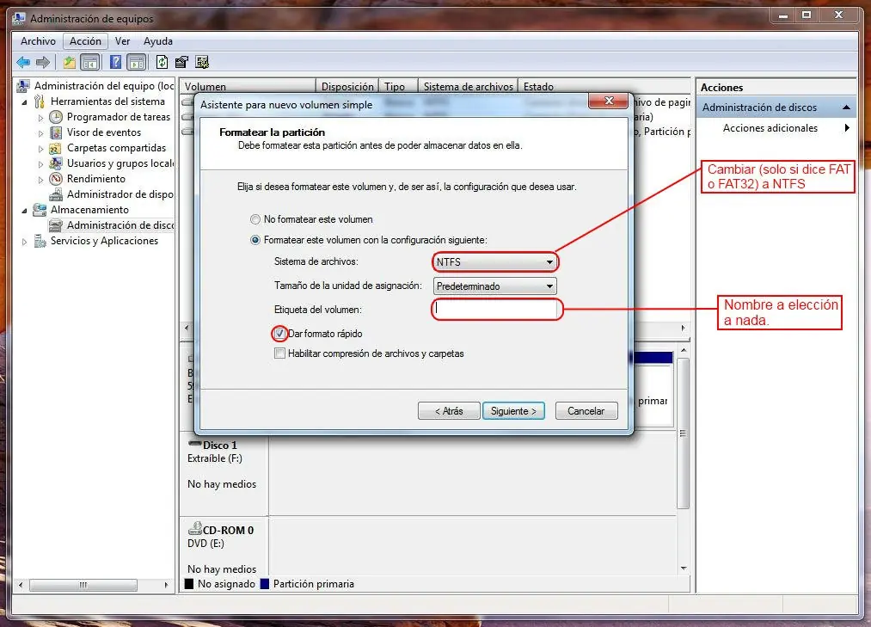Screen dimensions: 871x627
Task: Close the Asistente para nuevo volumen simple dialog
Action: coord(608,101)
